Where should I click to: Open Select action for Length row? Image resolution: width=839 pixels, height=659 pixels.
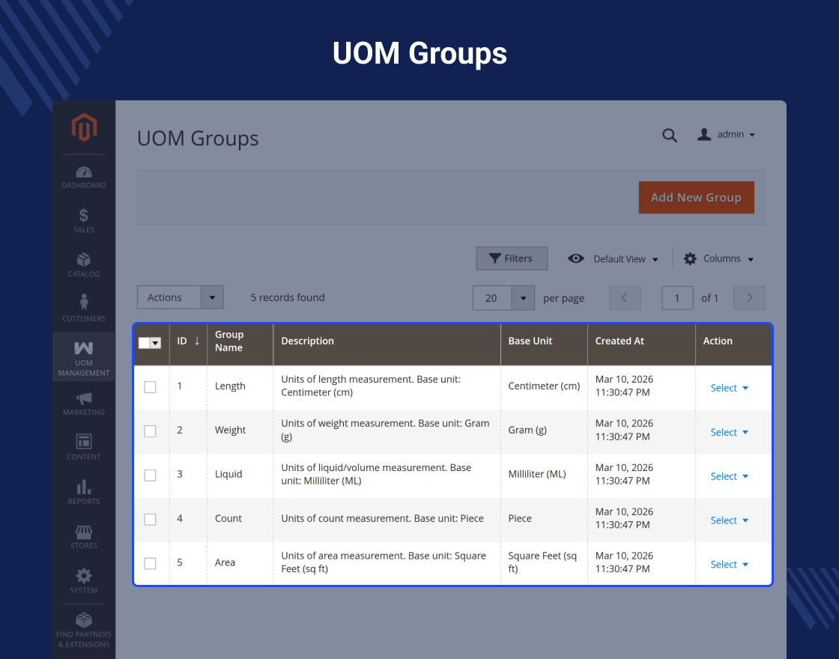coord(729,388)
